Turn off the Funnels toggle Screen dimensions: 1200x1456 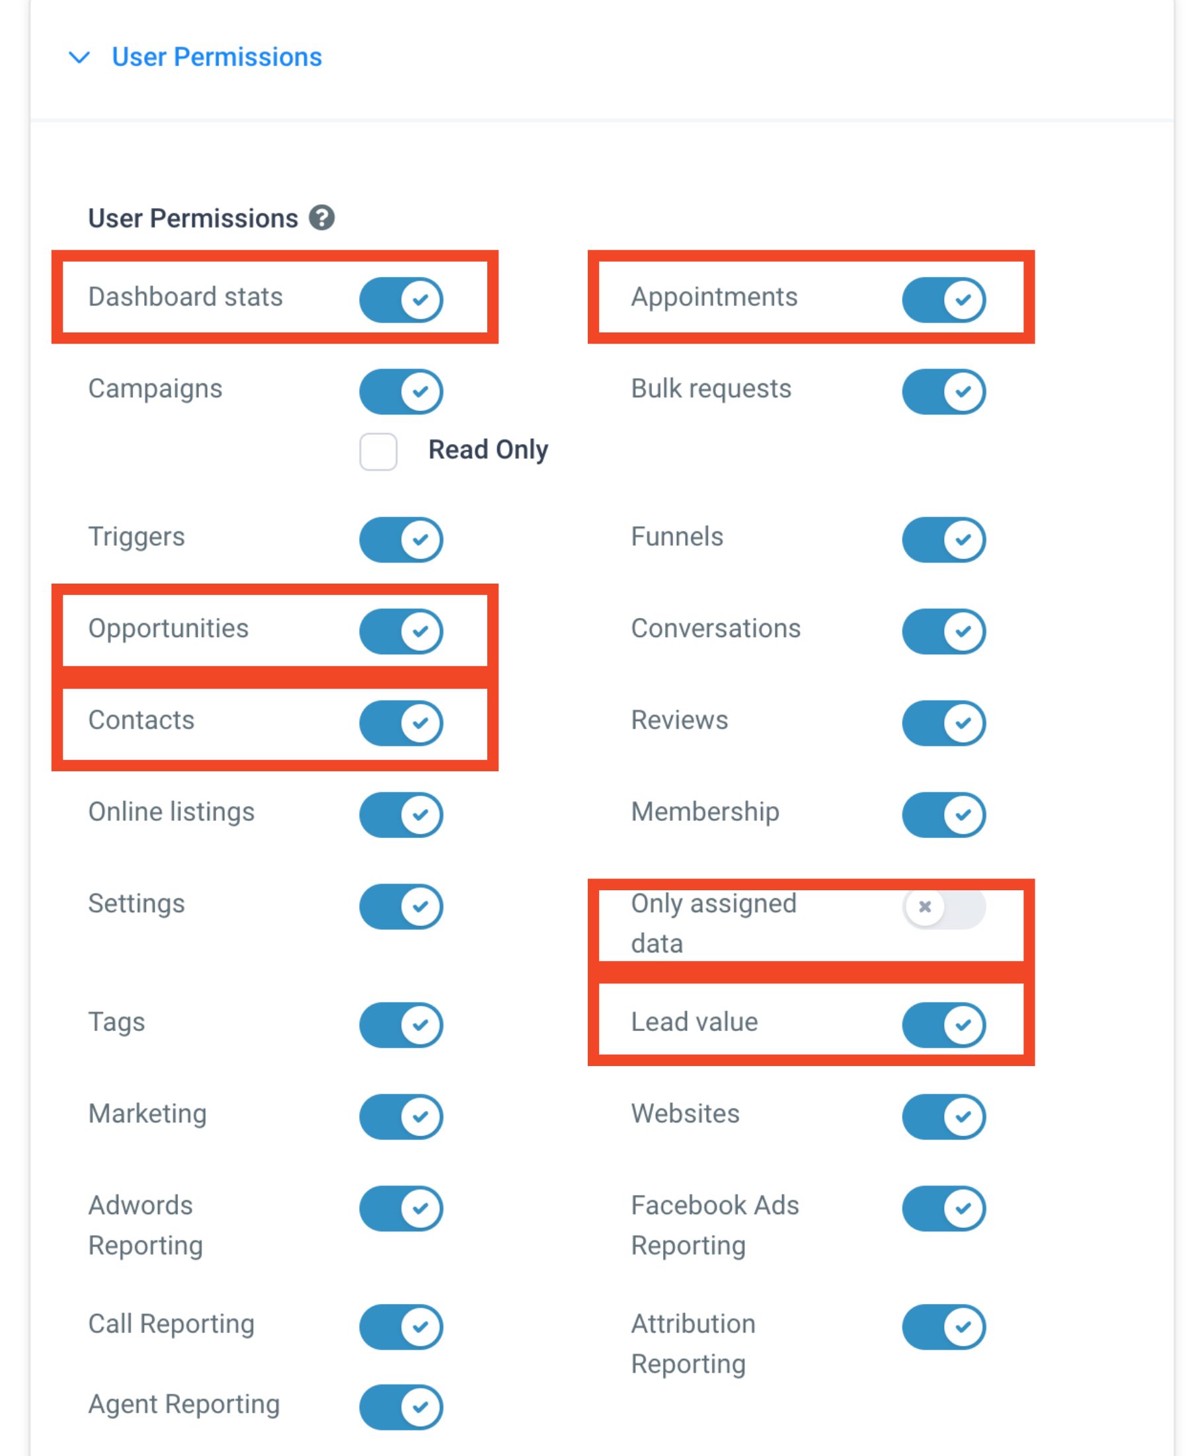click(x=943, y=539)
